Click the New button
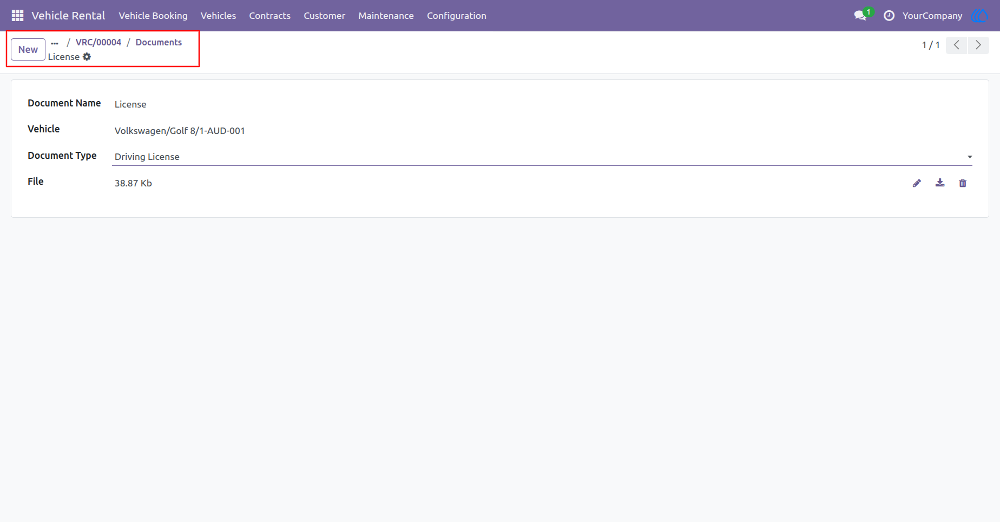The width and height of the screenshot is (1000, 522). tap(28, 50)
